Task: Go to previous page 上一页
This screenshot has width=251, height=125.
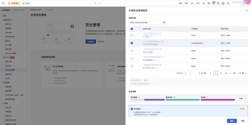Action: (202, 73)
